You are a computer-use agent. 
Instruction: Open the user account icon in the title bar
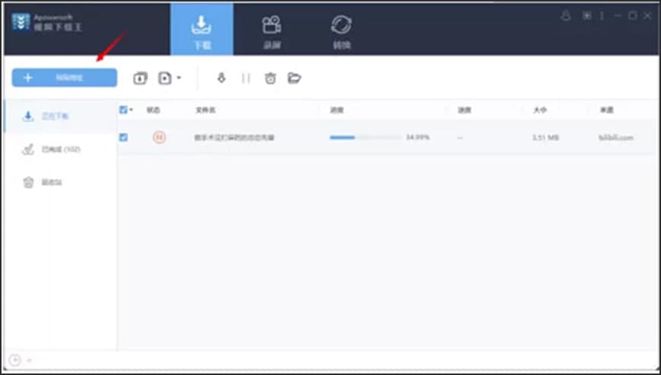[x=565, y=16]
